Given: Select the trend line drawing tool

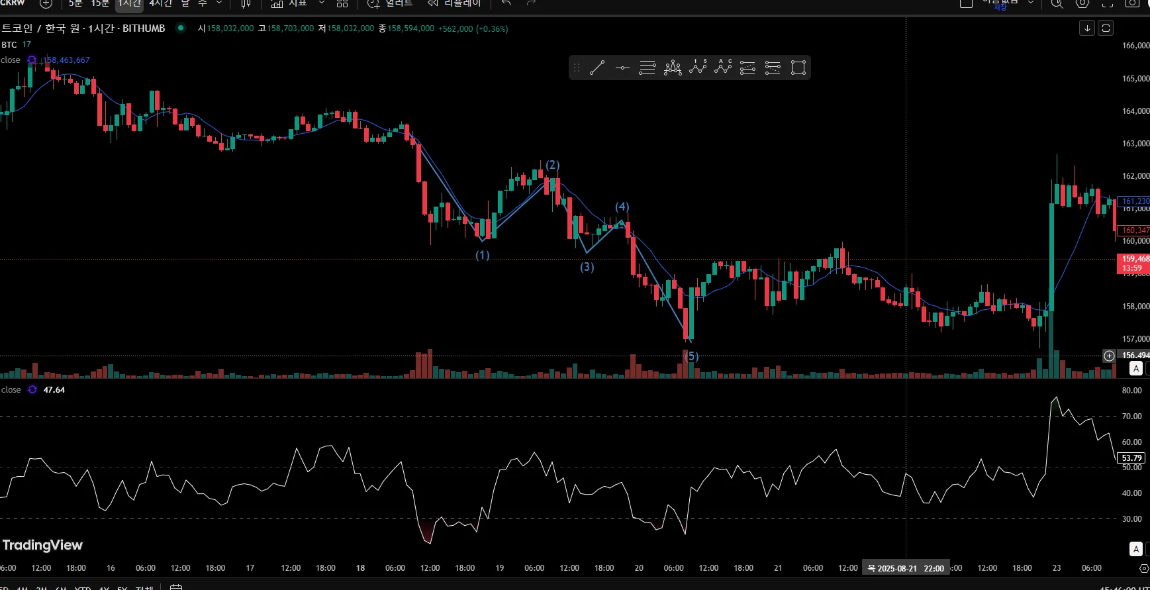Looking at the screenshot, I should point(597,68).
